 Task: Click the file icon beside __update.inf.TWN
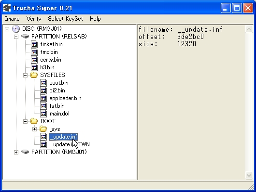pos(43,144)
